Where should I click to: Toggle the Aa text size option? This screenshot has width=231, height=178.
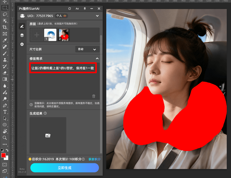77,8
